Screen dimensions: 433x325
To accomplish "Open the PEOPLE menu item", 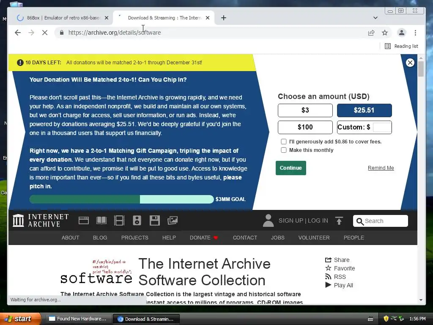I will [x=354, y=238].
